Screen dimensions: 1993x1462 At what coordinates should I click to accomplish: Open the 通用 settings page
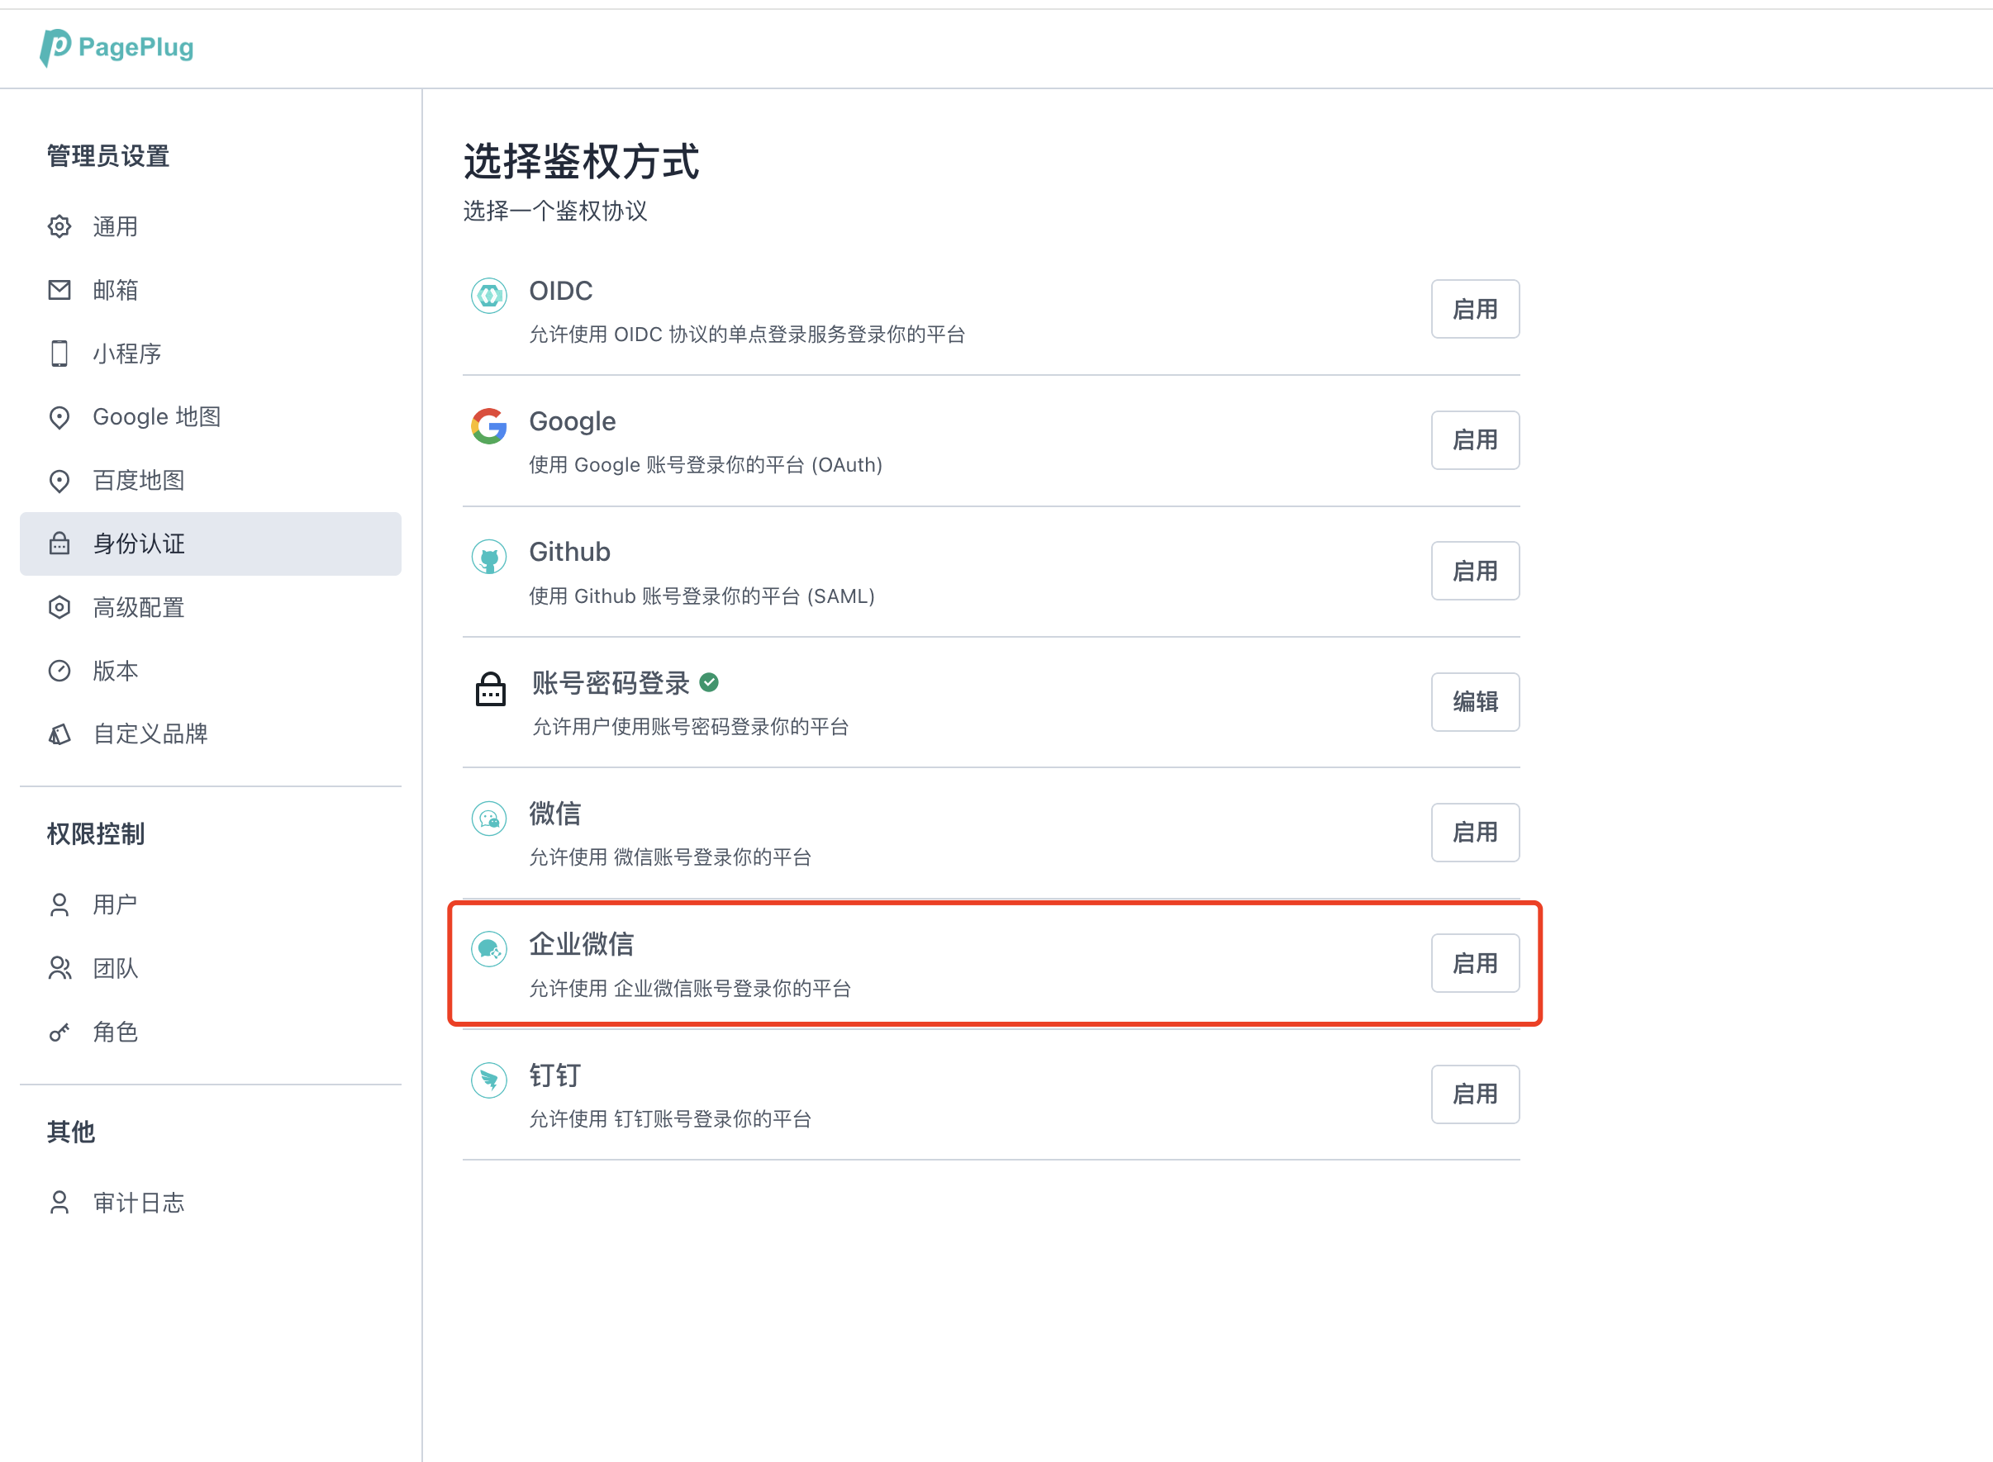point(211,226)
